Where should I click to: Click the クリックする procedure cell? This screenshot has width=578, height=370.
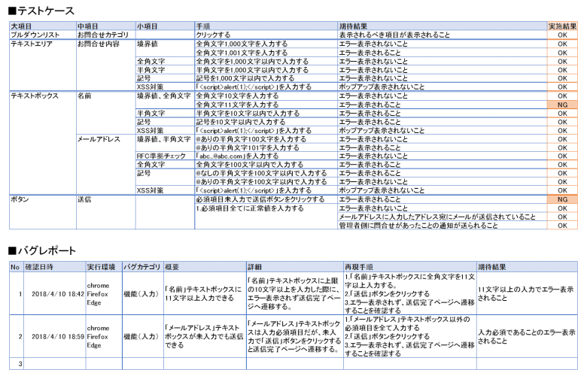[266, 35]
